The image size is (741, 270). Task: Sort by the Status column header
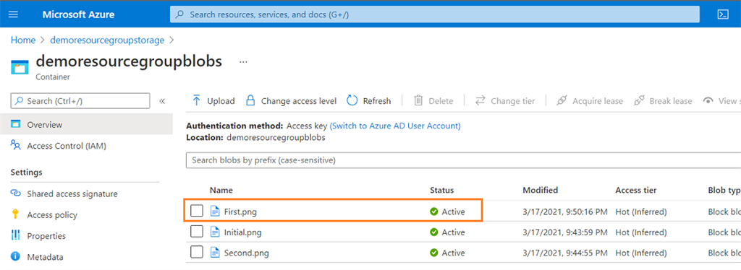pos(442,191)
